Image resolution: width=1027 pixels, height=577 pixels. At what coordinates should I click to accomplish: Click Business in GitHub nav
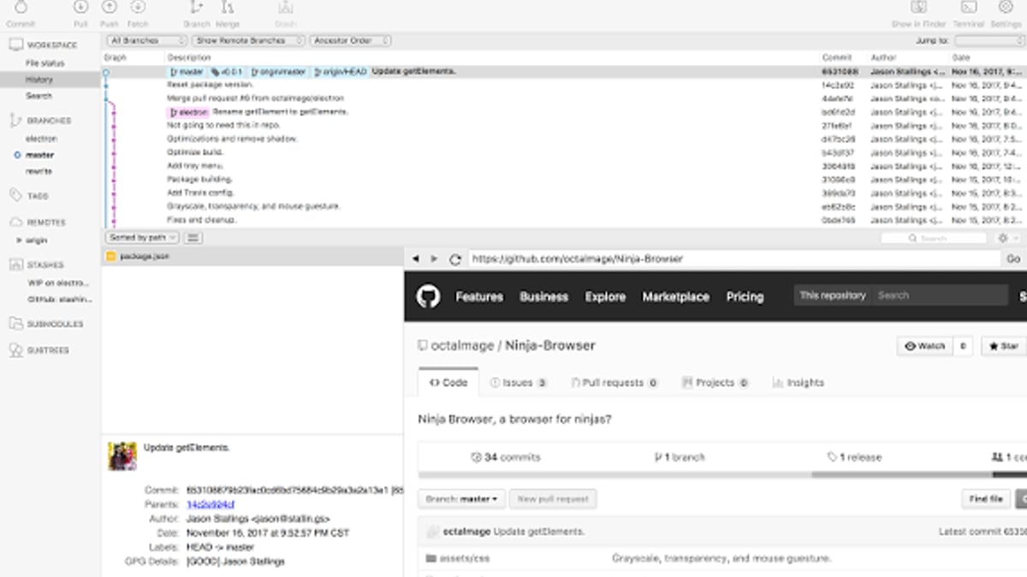click(544, 297)
